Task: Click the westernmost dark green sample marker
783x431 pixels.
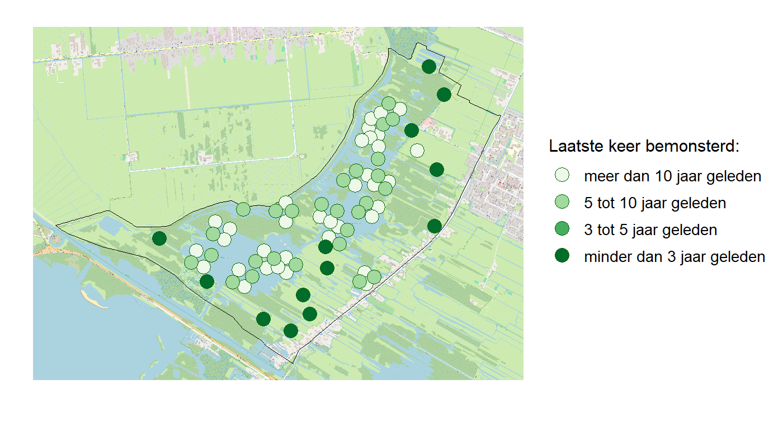Action: tap(159, 238)
